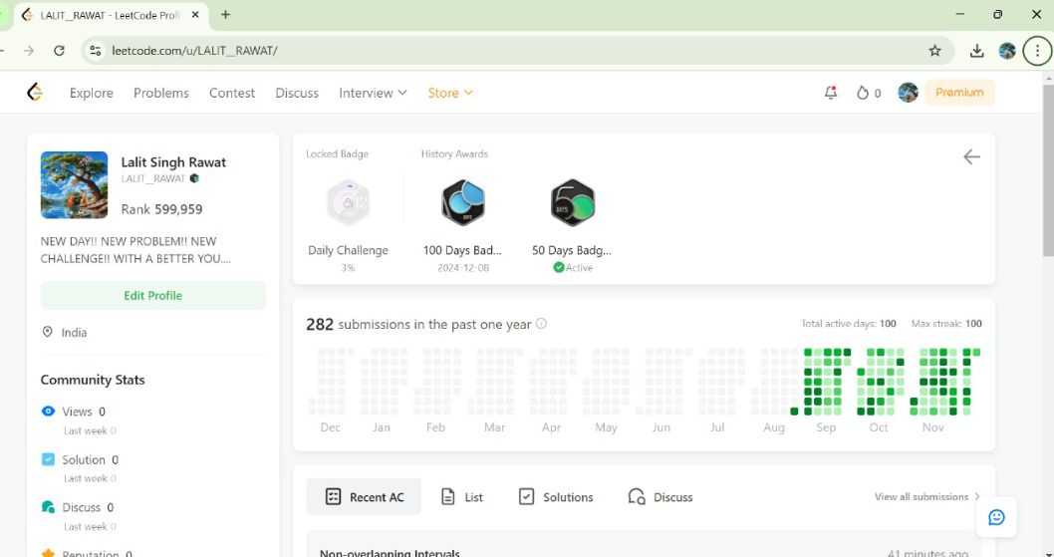Click the location pin next to India
This screenshot has width=1054, height=557.
(47, 333)
